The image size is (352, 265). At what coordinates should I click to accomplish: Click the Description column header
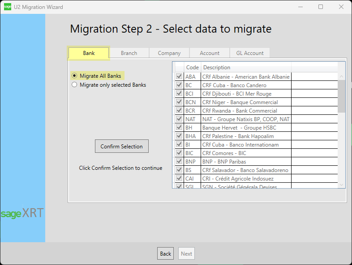pyautogui.click(x=245, y=67)
